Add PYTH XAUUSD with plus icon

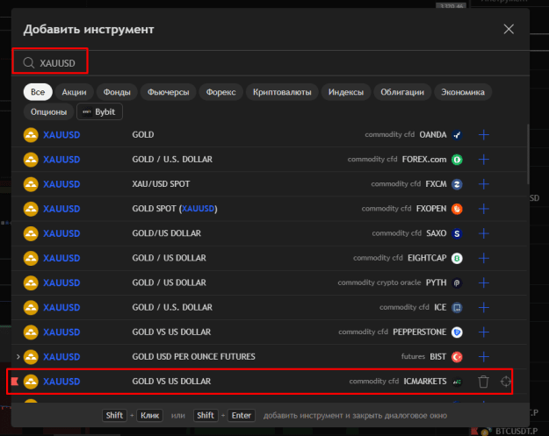483,282
